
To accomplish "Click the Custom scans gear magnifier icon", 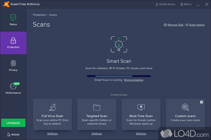I will click(x=185, y=107).
